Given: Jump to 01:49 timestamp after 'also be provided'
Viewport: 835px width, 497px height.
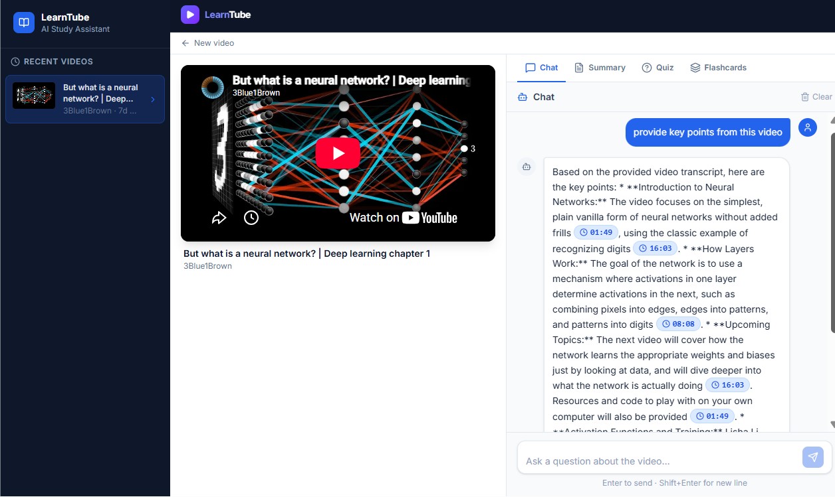Looking at the screenshot, I should (x=713, y=417).
